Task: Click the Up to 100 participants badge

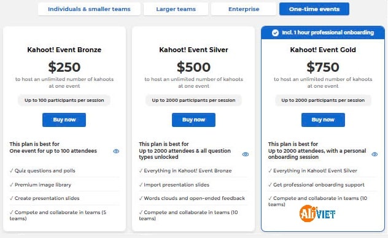Action: coord(64,101)
